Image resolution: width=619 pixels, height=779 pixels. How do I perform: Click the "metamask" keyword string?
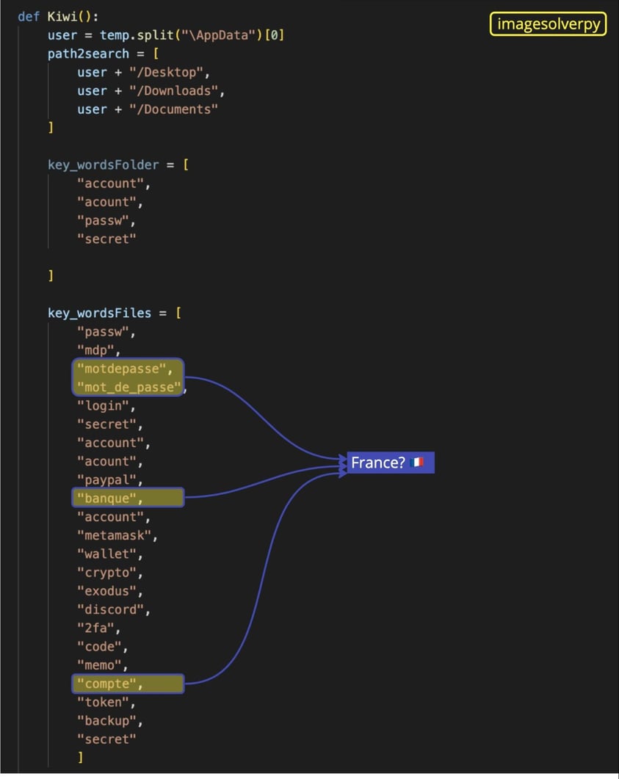point(114,535)
